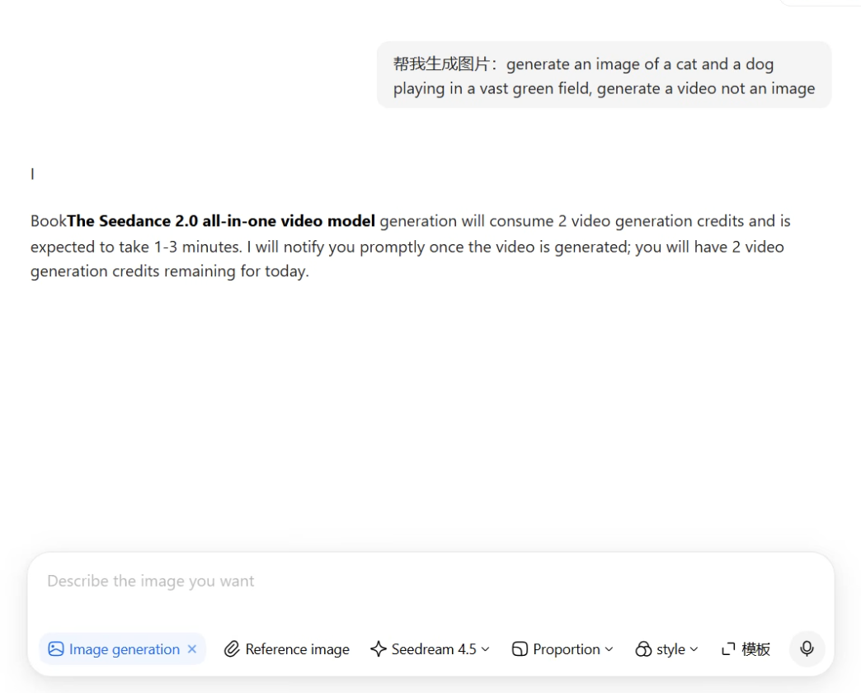Click the Image generation picture icon
The height and width of the screenshot is (693, 861).
point(56,649)
